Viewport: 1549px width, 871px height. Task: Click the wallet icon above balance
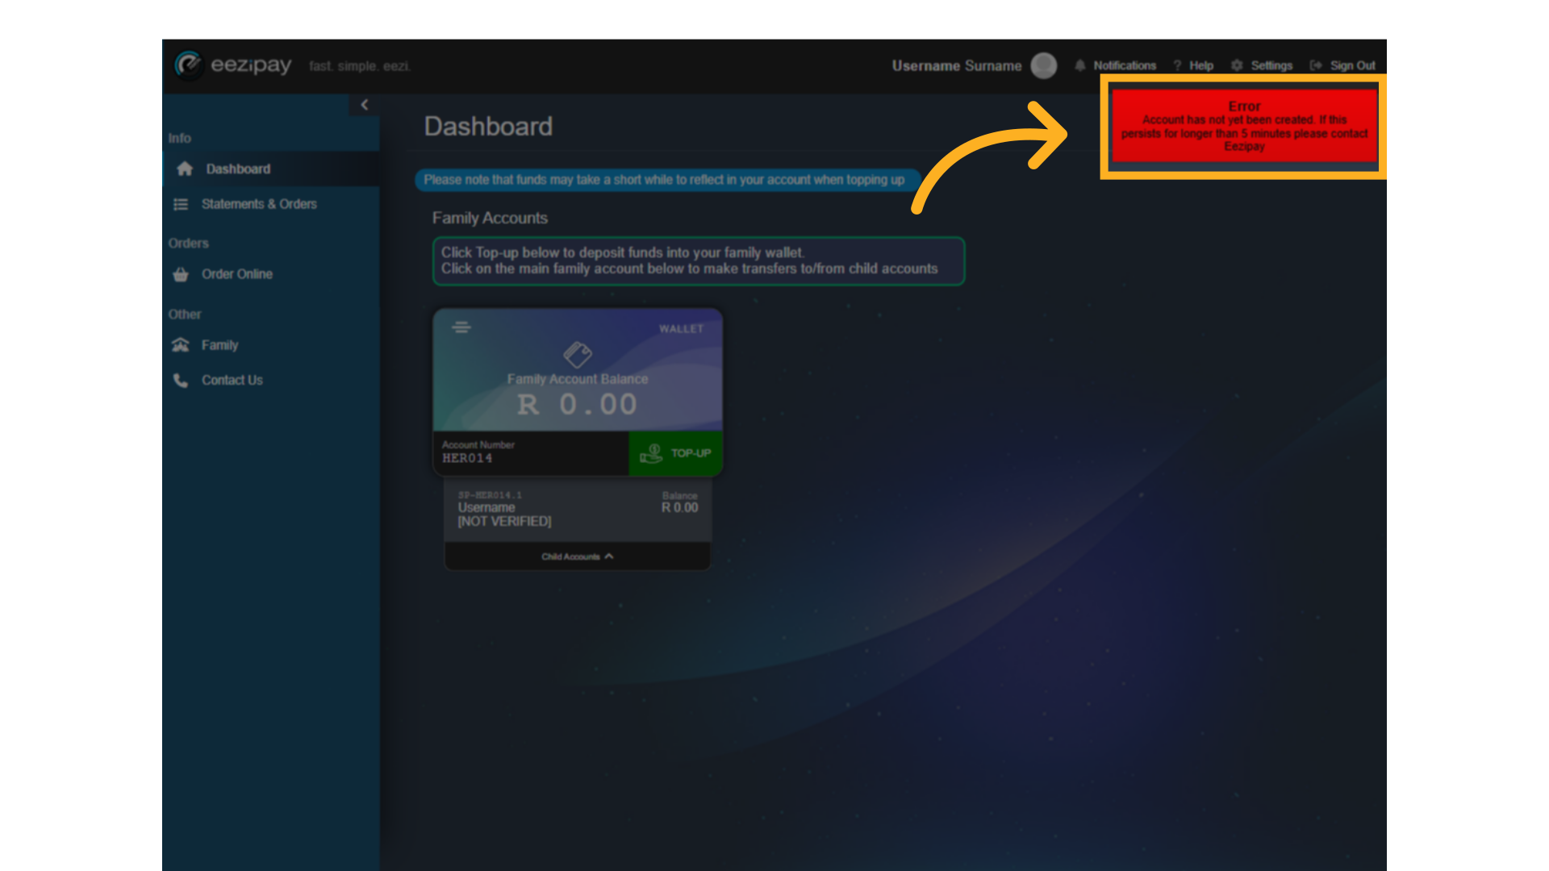[578, 354]
